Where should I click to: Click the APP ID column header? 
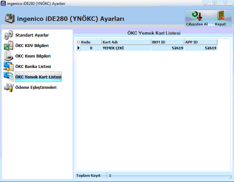201,42
